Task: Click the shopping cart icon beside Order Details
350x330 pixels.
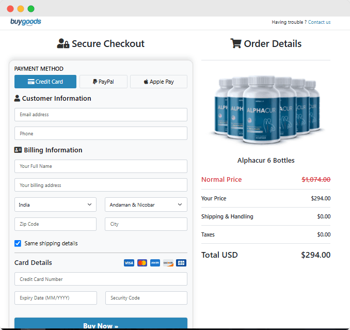Action: click(236, 43)
